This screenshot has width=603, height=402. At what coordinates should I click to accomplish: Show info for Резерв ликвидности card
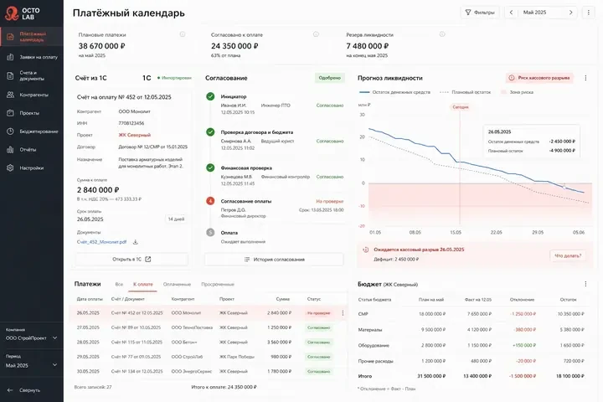coord(442,34)
